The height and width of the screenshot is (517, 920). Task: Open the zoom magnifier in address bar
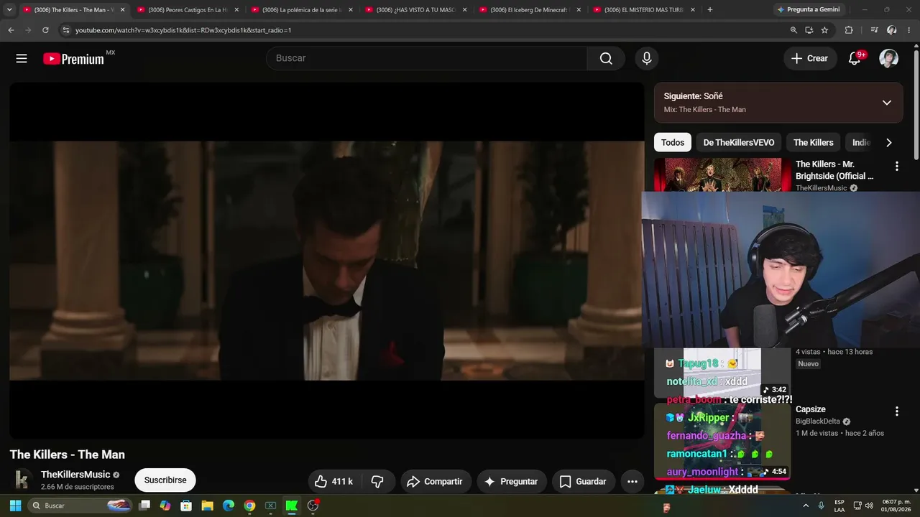coord(793,30)
